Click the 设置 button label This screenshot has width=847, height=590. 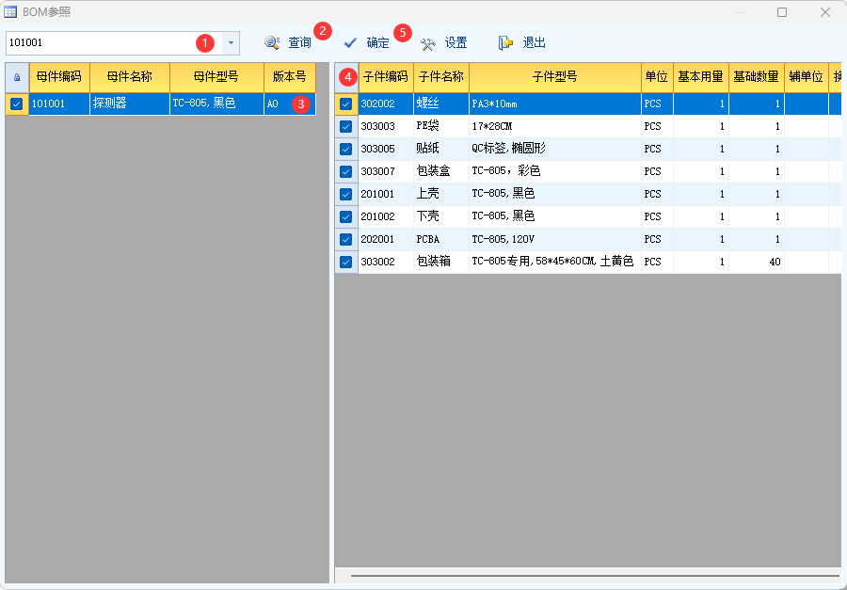pos(455,42)
